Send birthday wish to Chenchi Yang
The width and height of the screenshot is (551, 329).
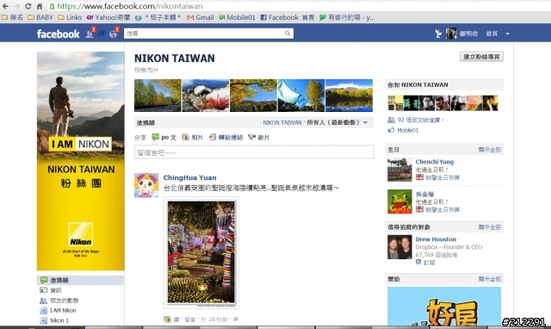pos(443,177)
